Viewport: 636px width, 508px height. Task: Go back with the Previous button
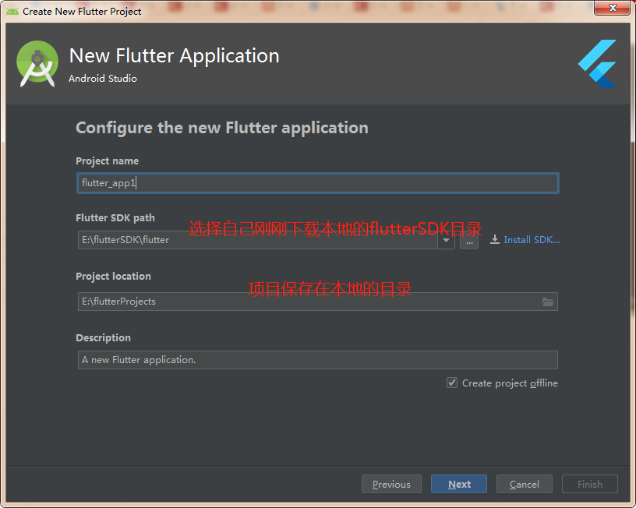(x=391, y=484)
